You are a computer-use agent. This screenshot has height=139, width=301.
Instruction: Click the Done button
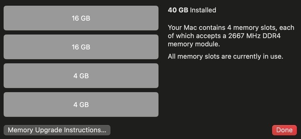284,130
